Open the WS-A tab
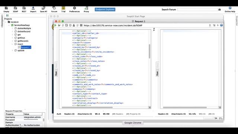Screen dimensions: 238x134 click(97, 114)
